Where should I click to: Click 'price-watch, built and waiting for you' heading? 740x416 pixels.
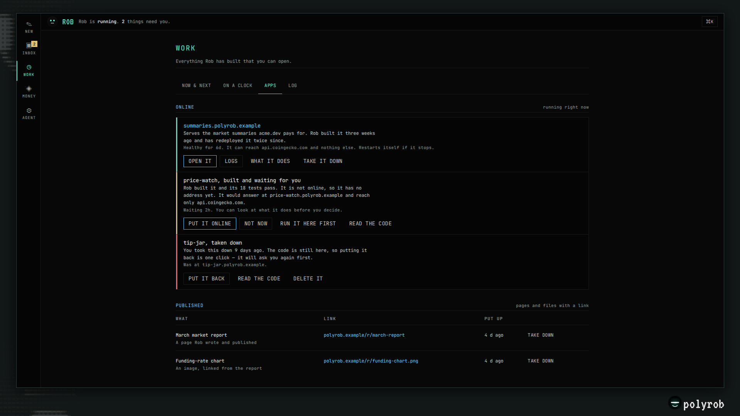click(x=242, y=180)
